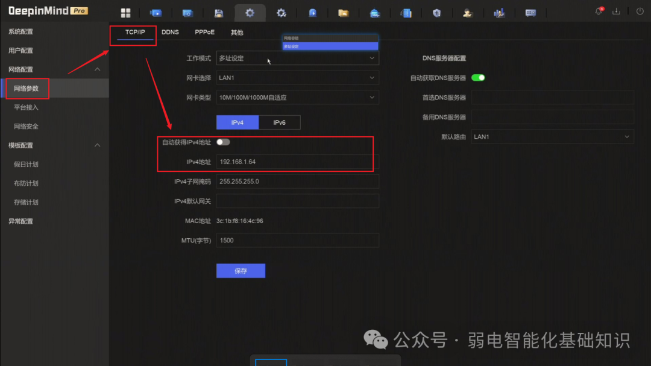Select the highlighted system configuration gear icon
Screen dimensions: 651x366
point(250,13)
